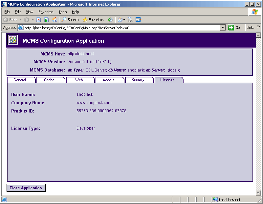Click the Version 5.0 text
Viewport: 263px width, 204px height.
pos(78,62)
